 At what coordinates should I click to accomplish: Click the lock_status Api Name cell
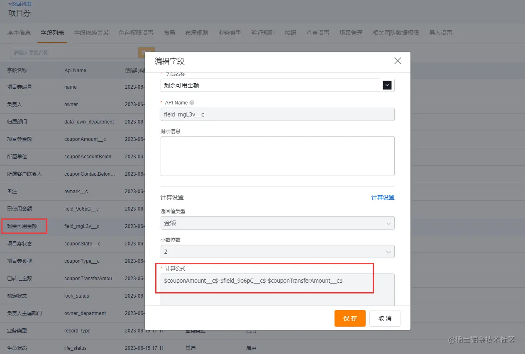coord(77,296)
